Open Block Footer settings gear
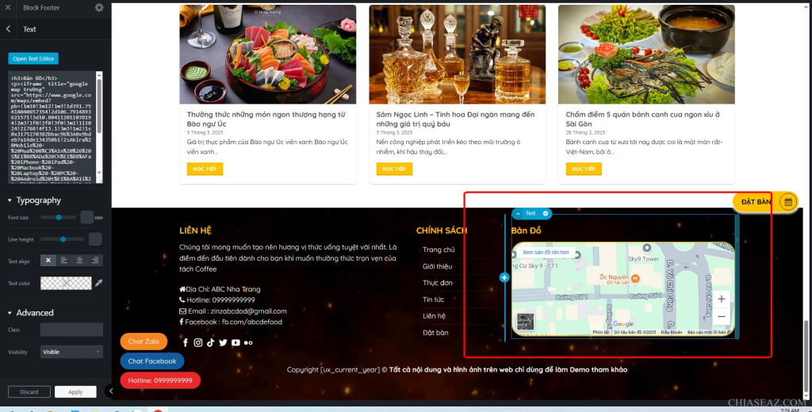The height and width of the screenshot is (412, 812). point(99,8)
